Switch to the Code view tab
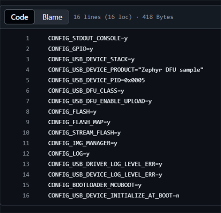221x213 pixels. click(20, 17)
